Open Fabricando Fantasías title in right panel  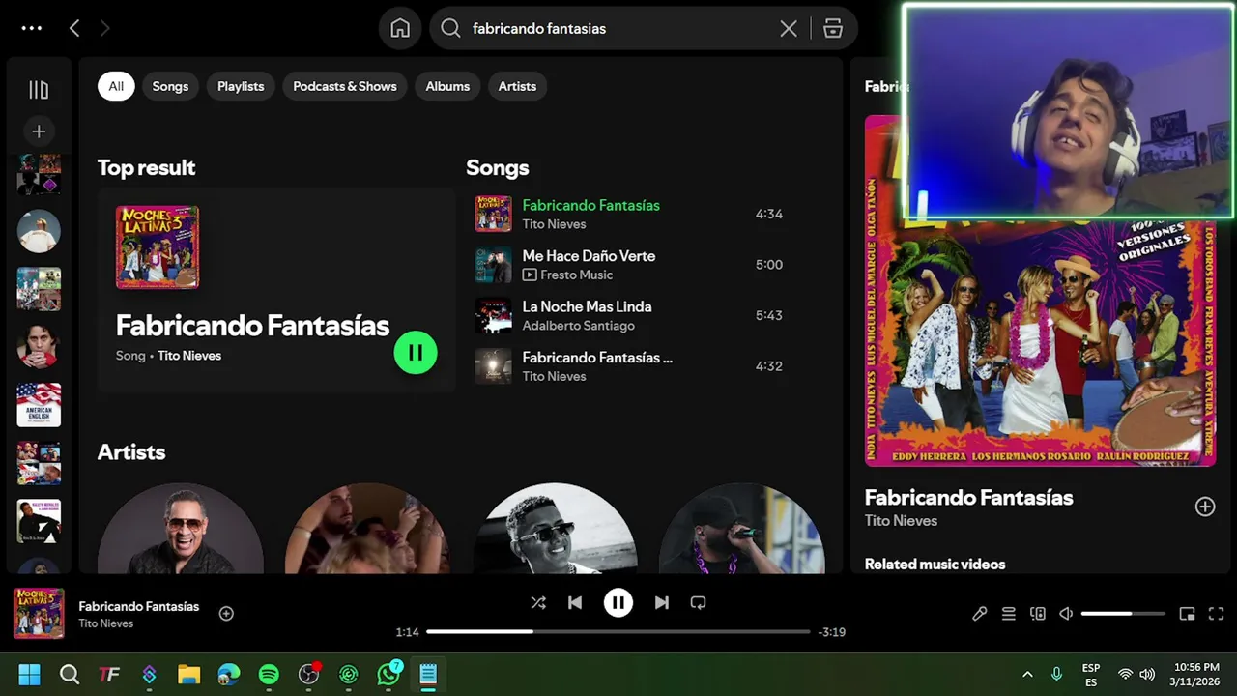coord(968,498)
